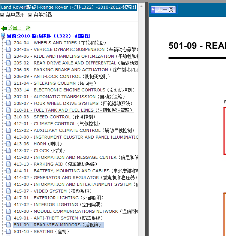This screenshot has width=226, height=236.
Task: Open 419-01 ANTI-THEFT SYSTEM
Action: pyautogui.click(x=58, y=218)
